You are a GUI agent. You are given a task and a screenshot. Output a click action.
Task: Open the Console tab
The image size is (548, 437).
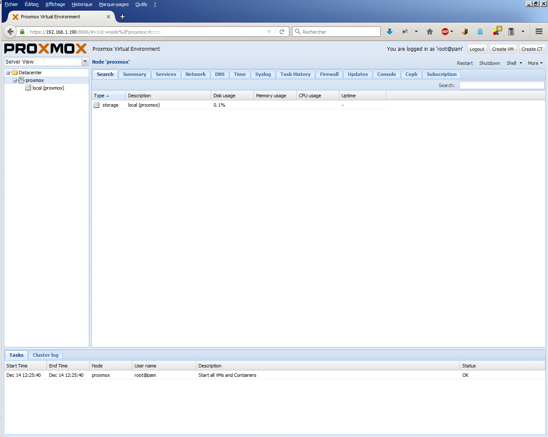387,74
